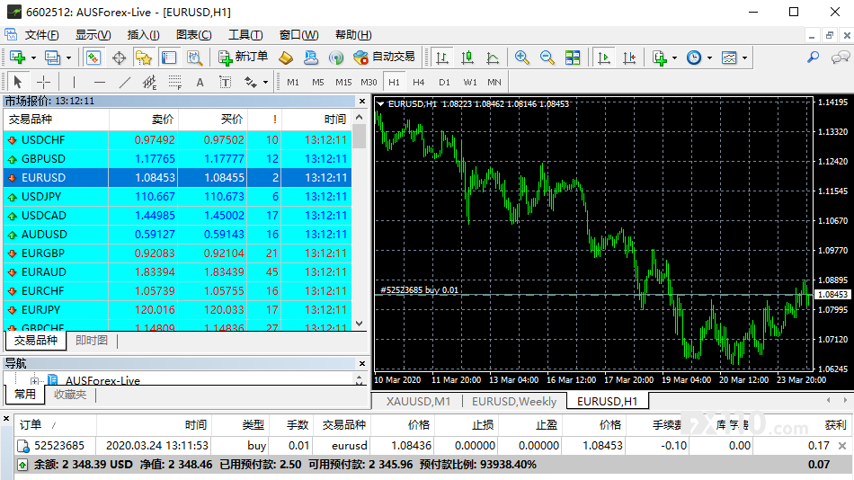Open the Profiles toolbar icon
Screen dimensions: 854x480
[52, 58]
